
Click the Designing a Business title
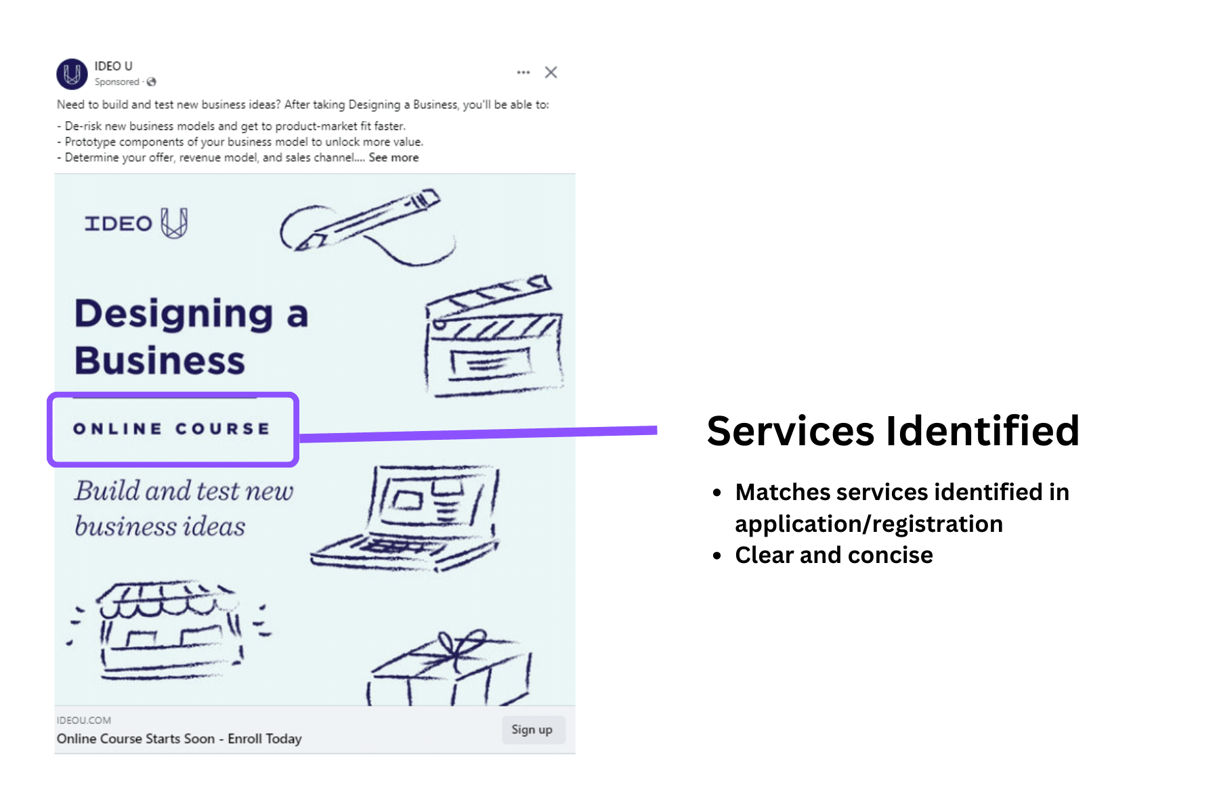pyautogui.click(x=191, y=336)
